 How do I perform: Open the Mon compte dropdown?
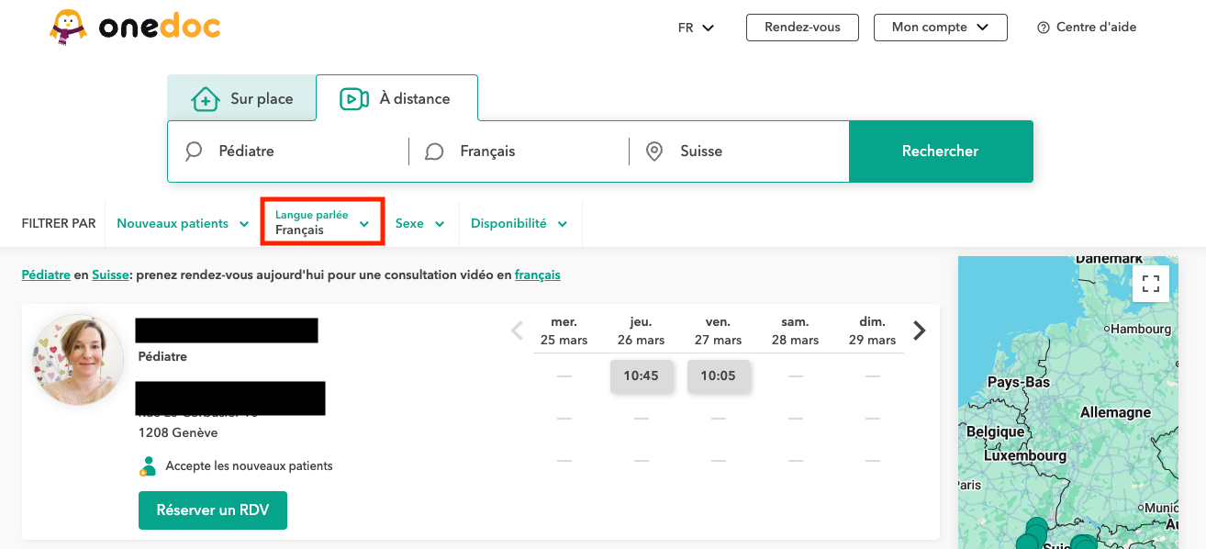pyautogui.click(x=941, y=28)
